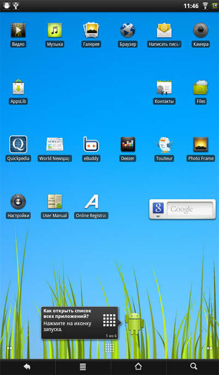
Task: Open the Видео app
Action: point(18,35)
